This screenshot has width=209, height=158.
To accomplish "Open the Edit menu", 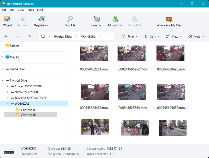I will coord(12,10).
